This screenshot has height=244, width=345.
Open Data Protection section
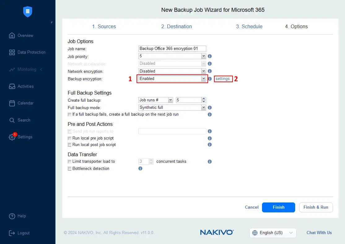coord(27,52)
